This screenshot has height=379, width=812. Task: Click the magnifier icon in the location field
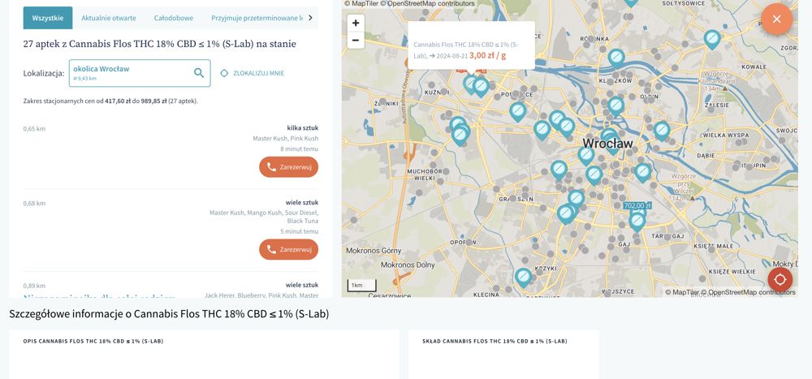coord(199,73)
